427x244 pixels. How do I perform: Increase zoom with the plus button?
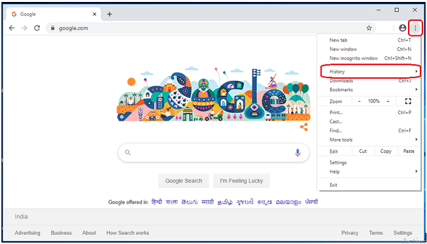(x=388, y=101)
